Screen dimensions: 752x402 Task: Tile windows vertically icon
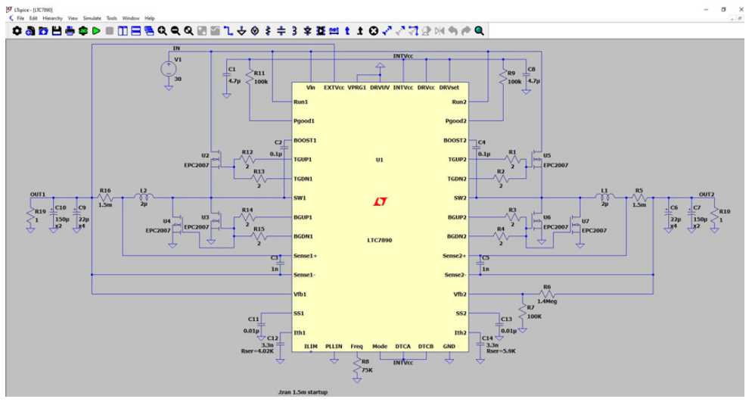[123, 31]
